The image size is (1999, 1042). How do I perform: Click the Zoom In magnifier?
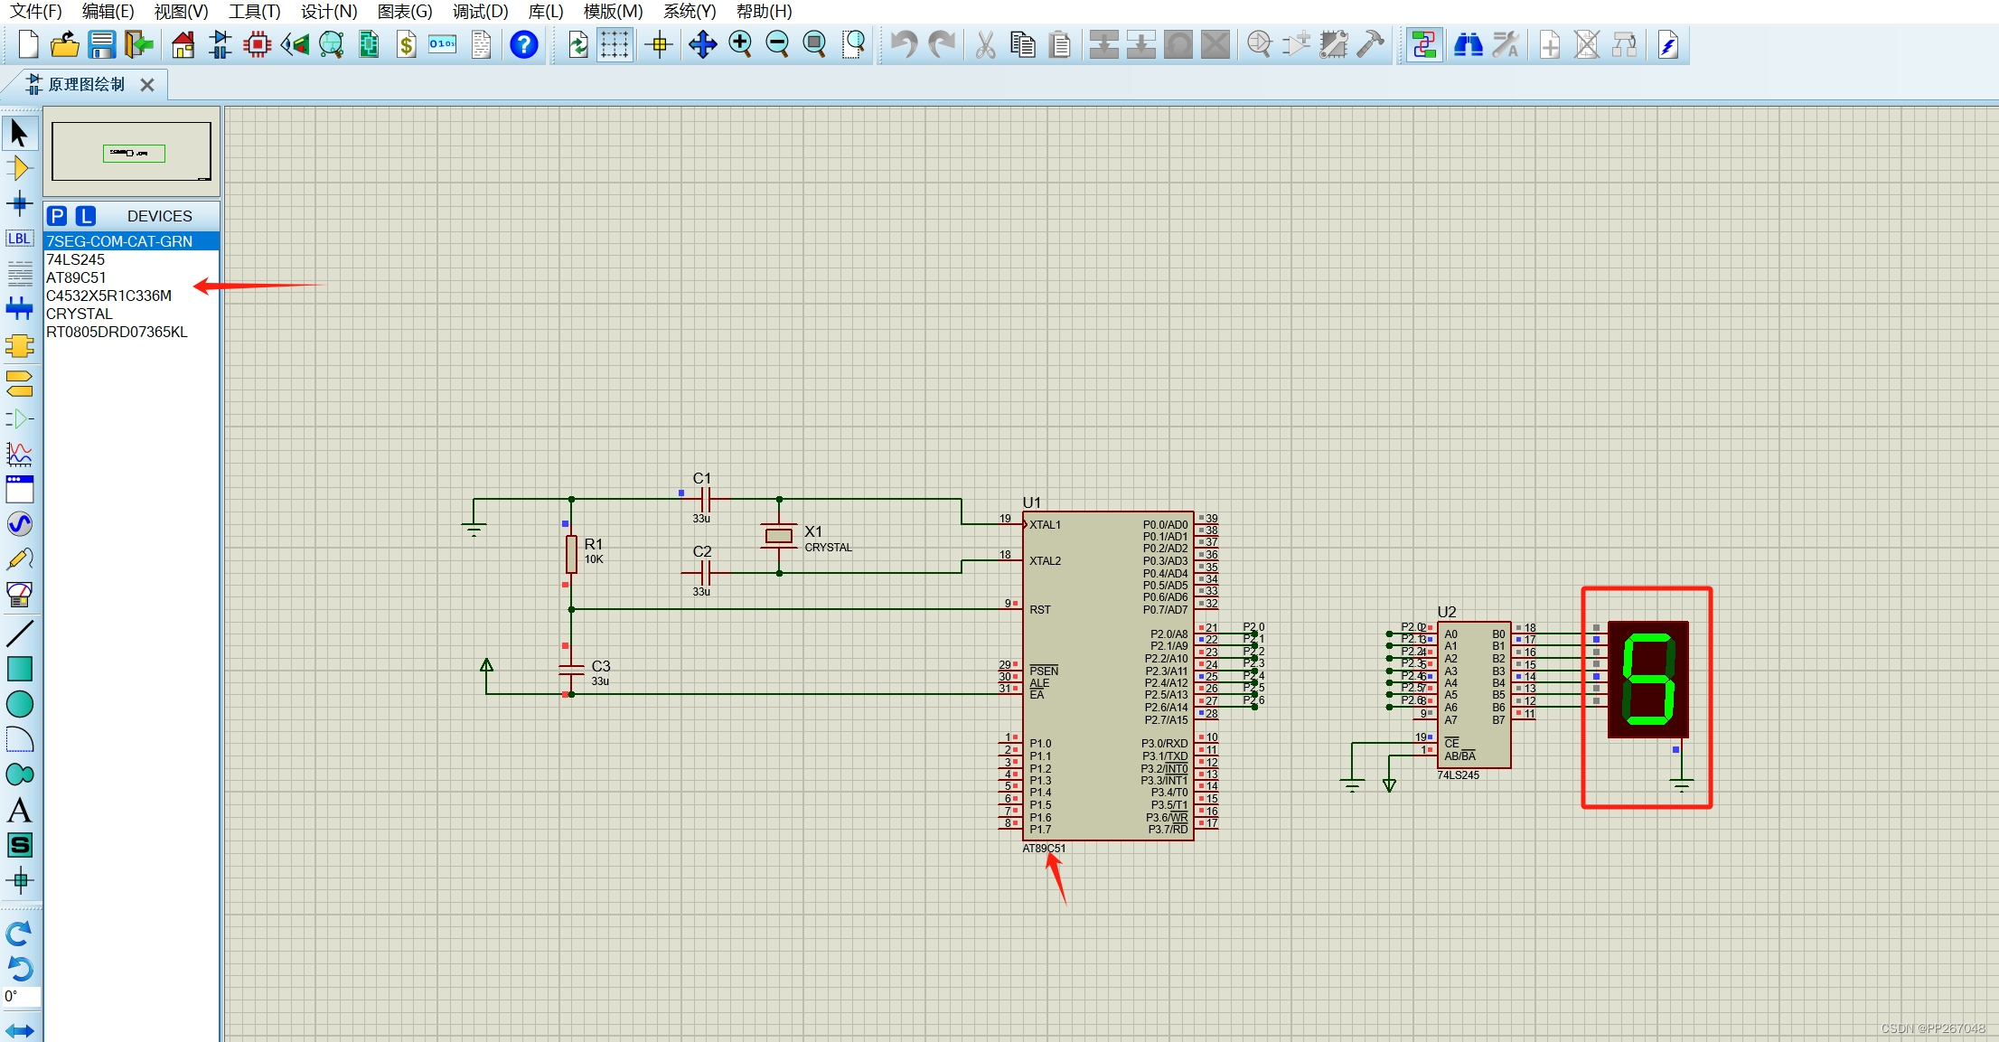click(x=740, y=44)
